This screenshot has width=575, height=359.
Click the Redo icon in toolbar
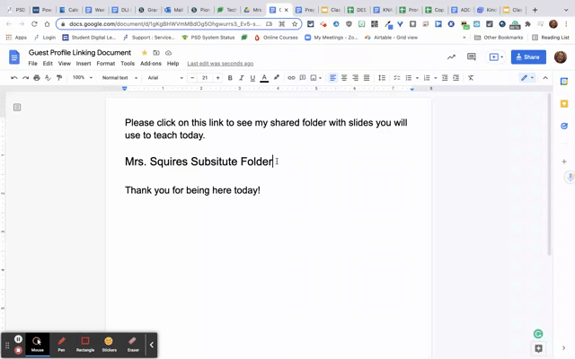(x=25, y=78)
